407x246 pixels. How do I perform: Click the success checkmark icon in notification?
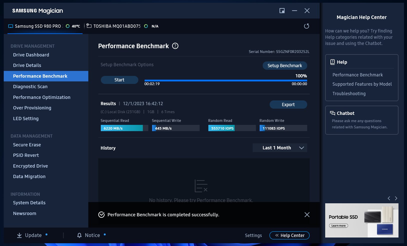[x=101, y=215]
